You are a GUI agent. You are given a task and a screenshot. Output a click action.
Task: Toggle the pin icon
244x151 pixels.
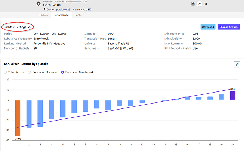coord(199,4)
